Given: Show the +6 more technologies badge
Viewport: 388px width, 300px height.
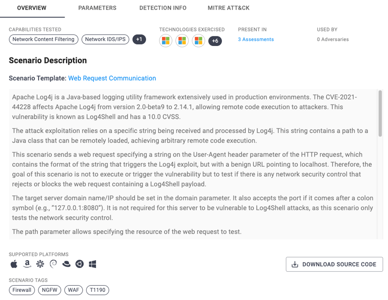Looking at the screenshot, I should tap(215, 41).
